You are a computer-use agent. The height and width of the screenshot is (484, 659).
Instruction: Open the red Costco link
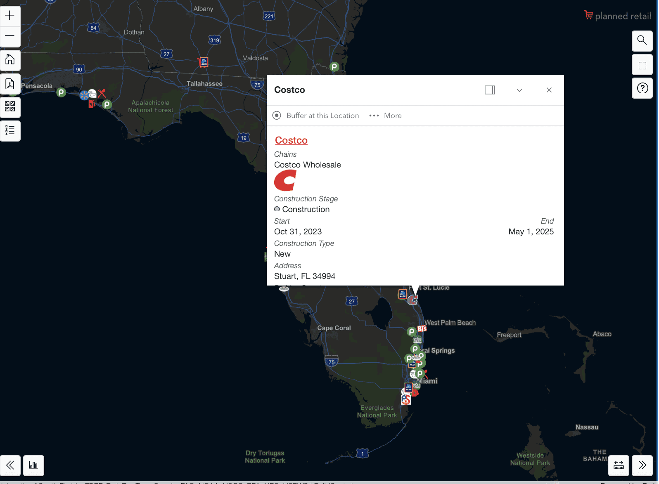[x=291, y=140]
